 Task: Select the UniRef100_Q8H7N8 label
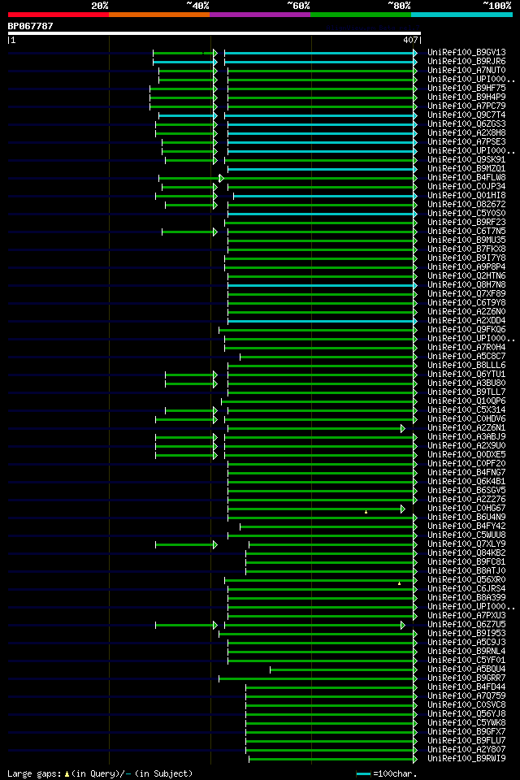tap(466, 284)
